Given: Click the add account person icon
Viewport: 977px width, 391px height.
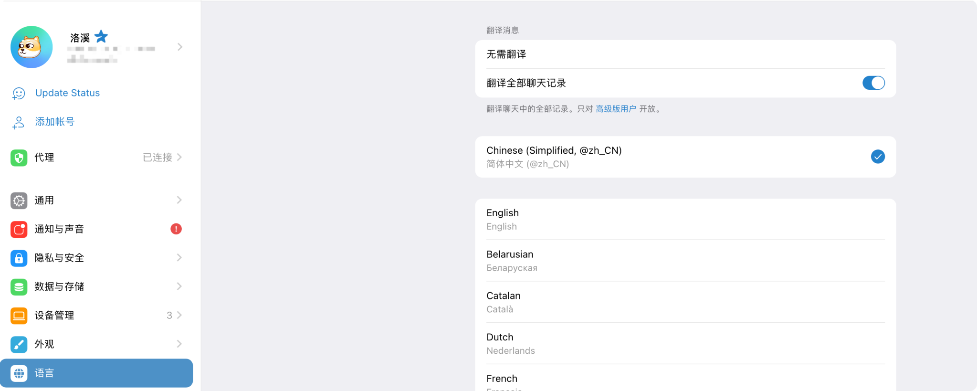Looking at the screenshot, I should click(19, 123).
